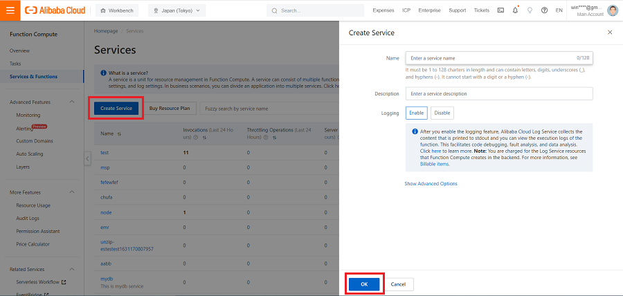This screenshot has height=296, width=623.
Task: Click the user avatar picture
Action: (x=613, y=10)
